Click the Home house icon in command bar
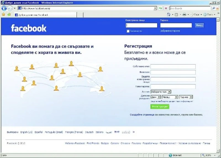Image resolution: width=221 pixels, height=158 pixels. pos(169,14)
